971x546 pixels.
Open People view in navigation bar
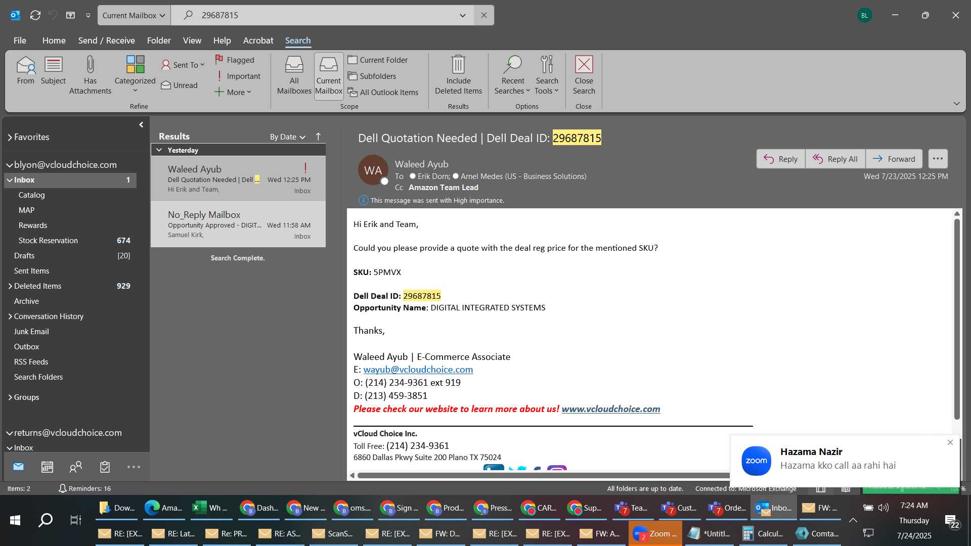76,467
